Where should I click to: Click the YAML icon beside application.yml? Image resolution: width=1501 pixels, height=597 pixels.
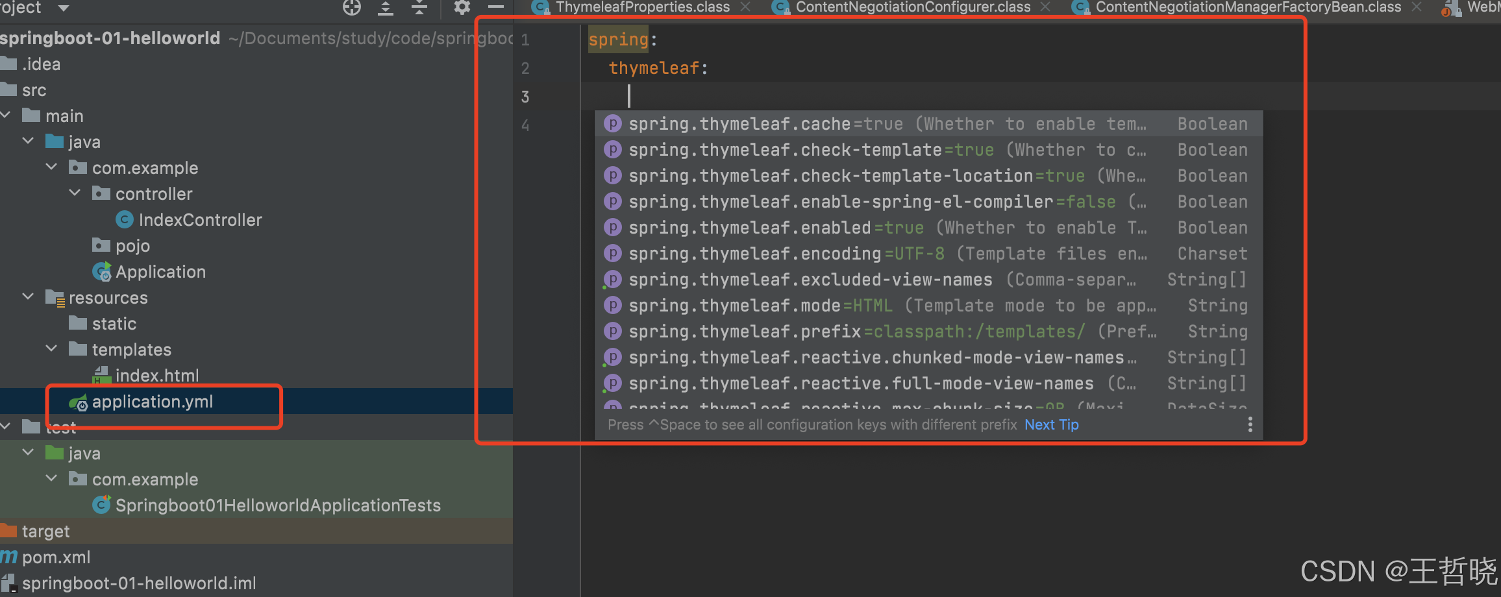pyautogui.click(x=79, y=402)
